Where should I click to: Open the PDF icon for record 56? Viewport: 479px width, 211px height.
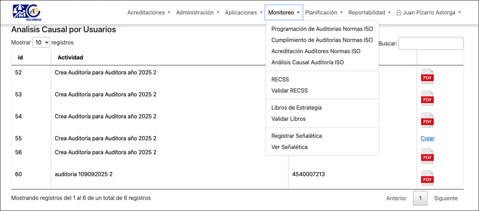(x=427, y=156)
